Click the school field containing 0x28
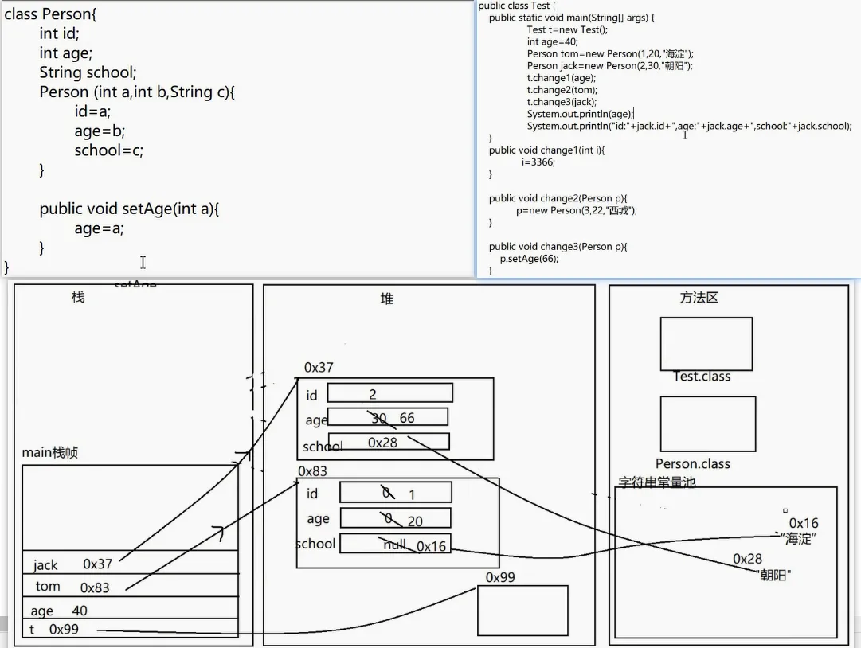 (389, 442)
